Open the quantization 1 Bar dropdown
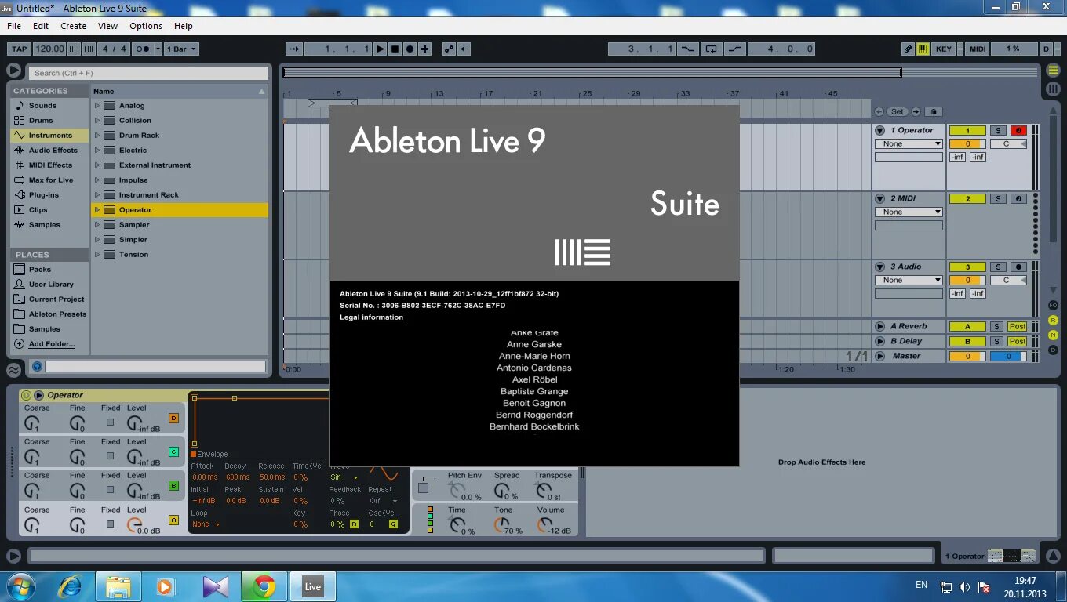Image resolution: width=1067 pixels, height=602 pixels. coord(181,49)
